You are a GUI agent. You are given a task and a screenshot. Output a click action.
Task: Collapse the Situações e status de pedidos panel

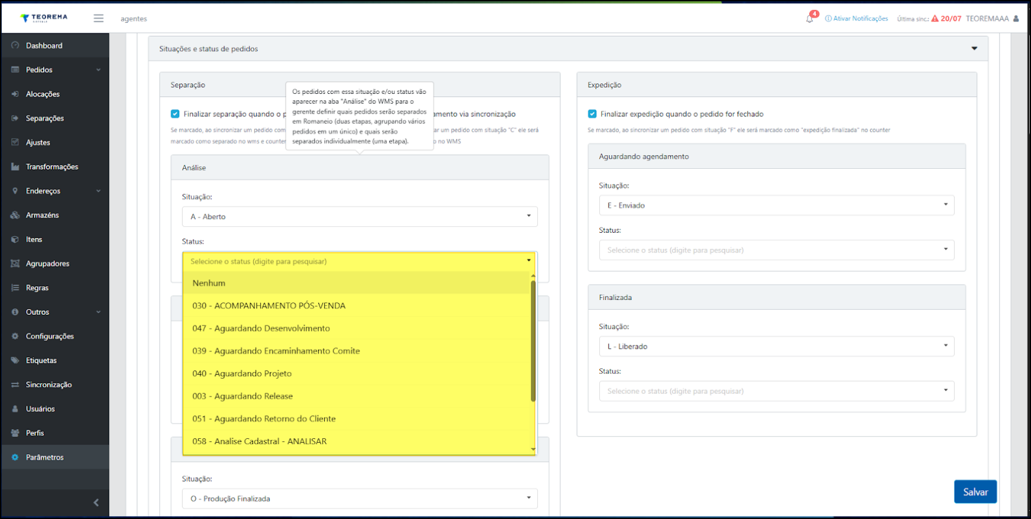tap(974, 49)
